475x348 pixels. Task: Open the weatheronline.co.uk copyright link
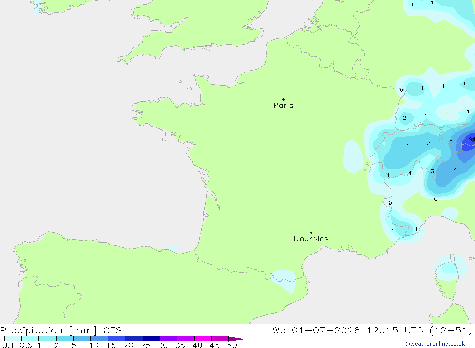click(435, 344)
